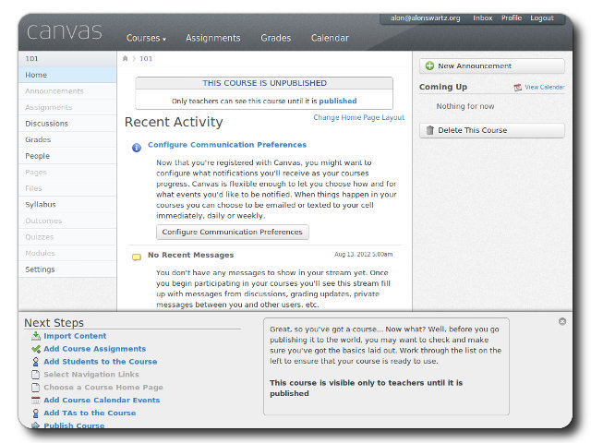Viewport: 591px width, 443px height.
Task: Click the Delete This Course button
Action: pyautogui.click(x=491, y=130)
